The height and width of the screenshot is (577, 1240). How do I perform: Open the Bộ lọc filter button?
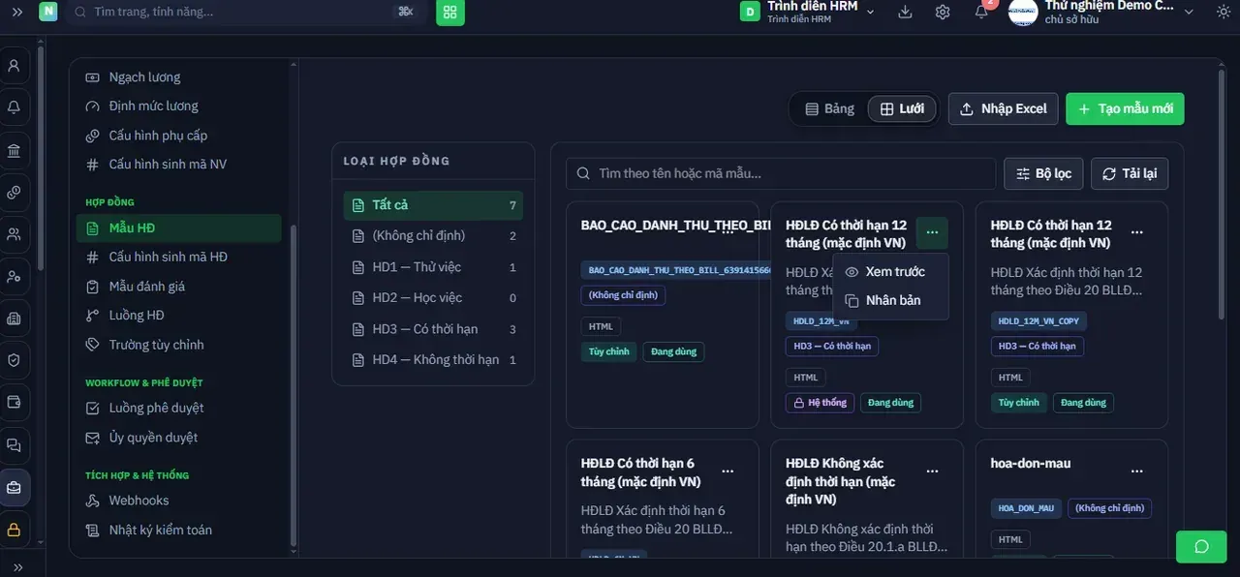pyautogui.click(x=1043, y=173)
